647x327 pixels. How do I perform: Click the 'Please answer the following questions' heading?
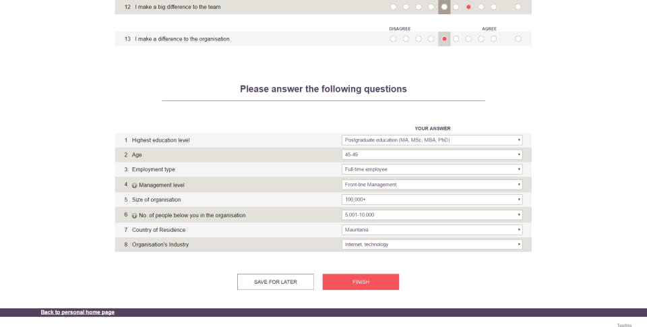tap(323, 89)
